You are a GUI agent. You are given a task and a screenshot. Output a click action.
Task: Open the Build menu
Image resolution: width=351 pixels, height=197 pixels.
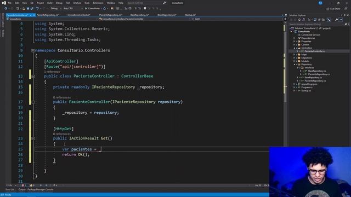click(50, 3)
